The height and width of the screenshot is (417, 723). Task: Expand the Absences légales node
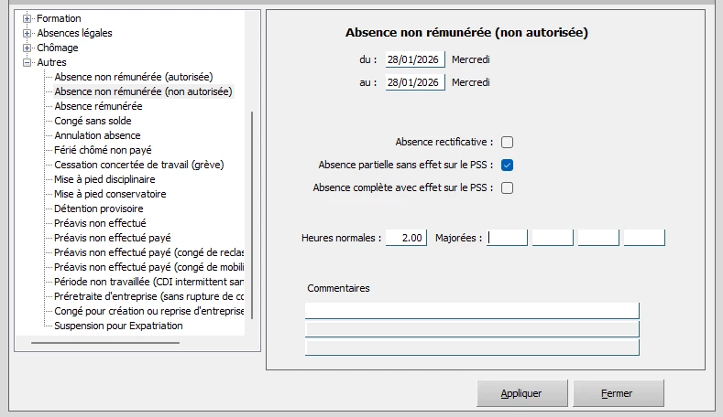coord(27,33)
